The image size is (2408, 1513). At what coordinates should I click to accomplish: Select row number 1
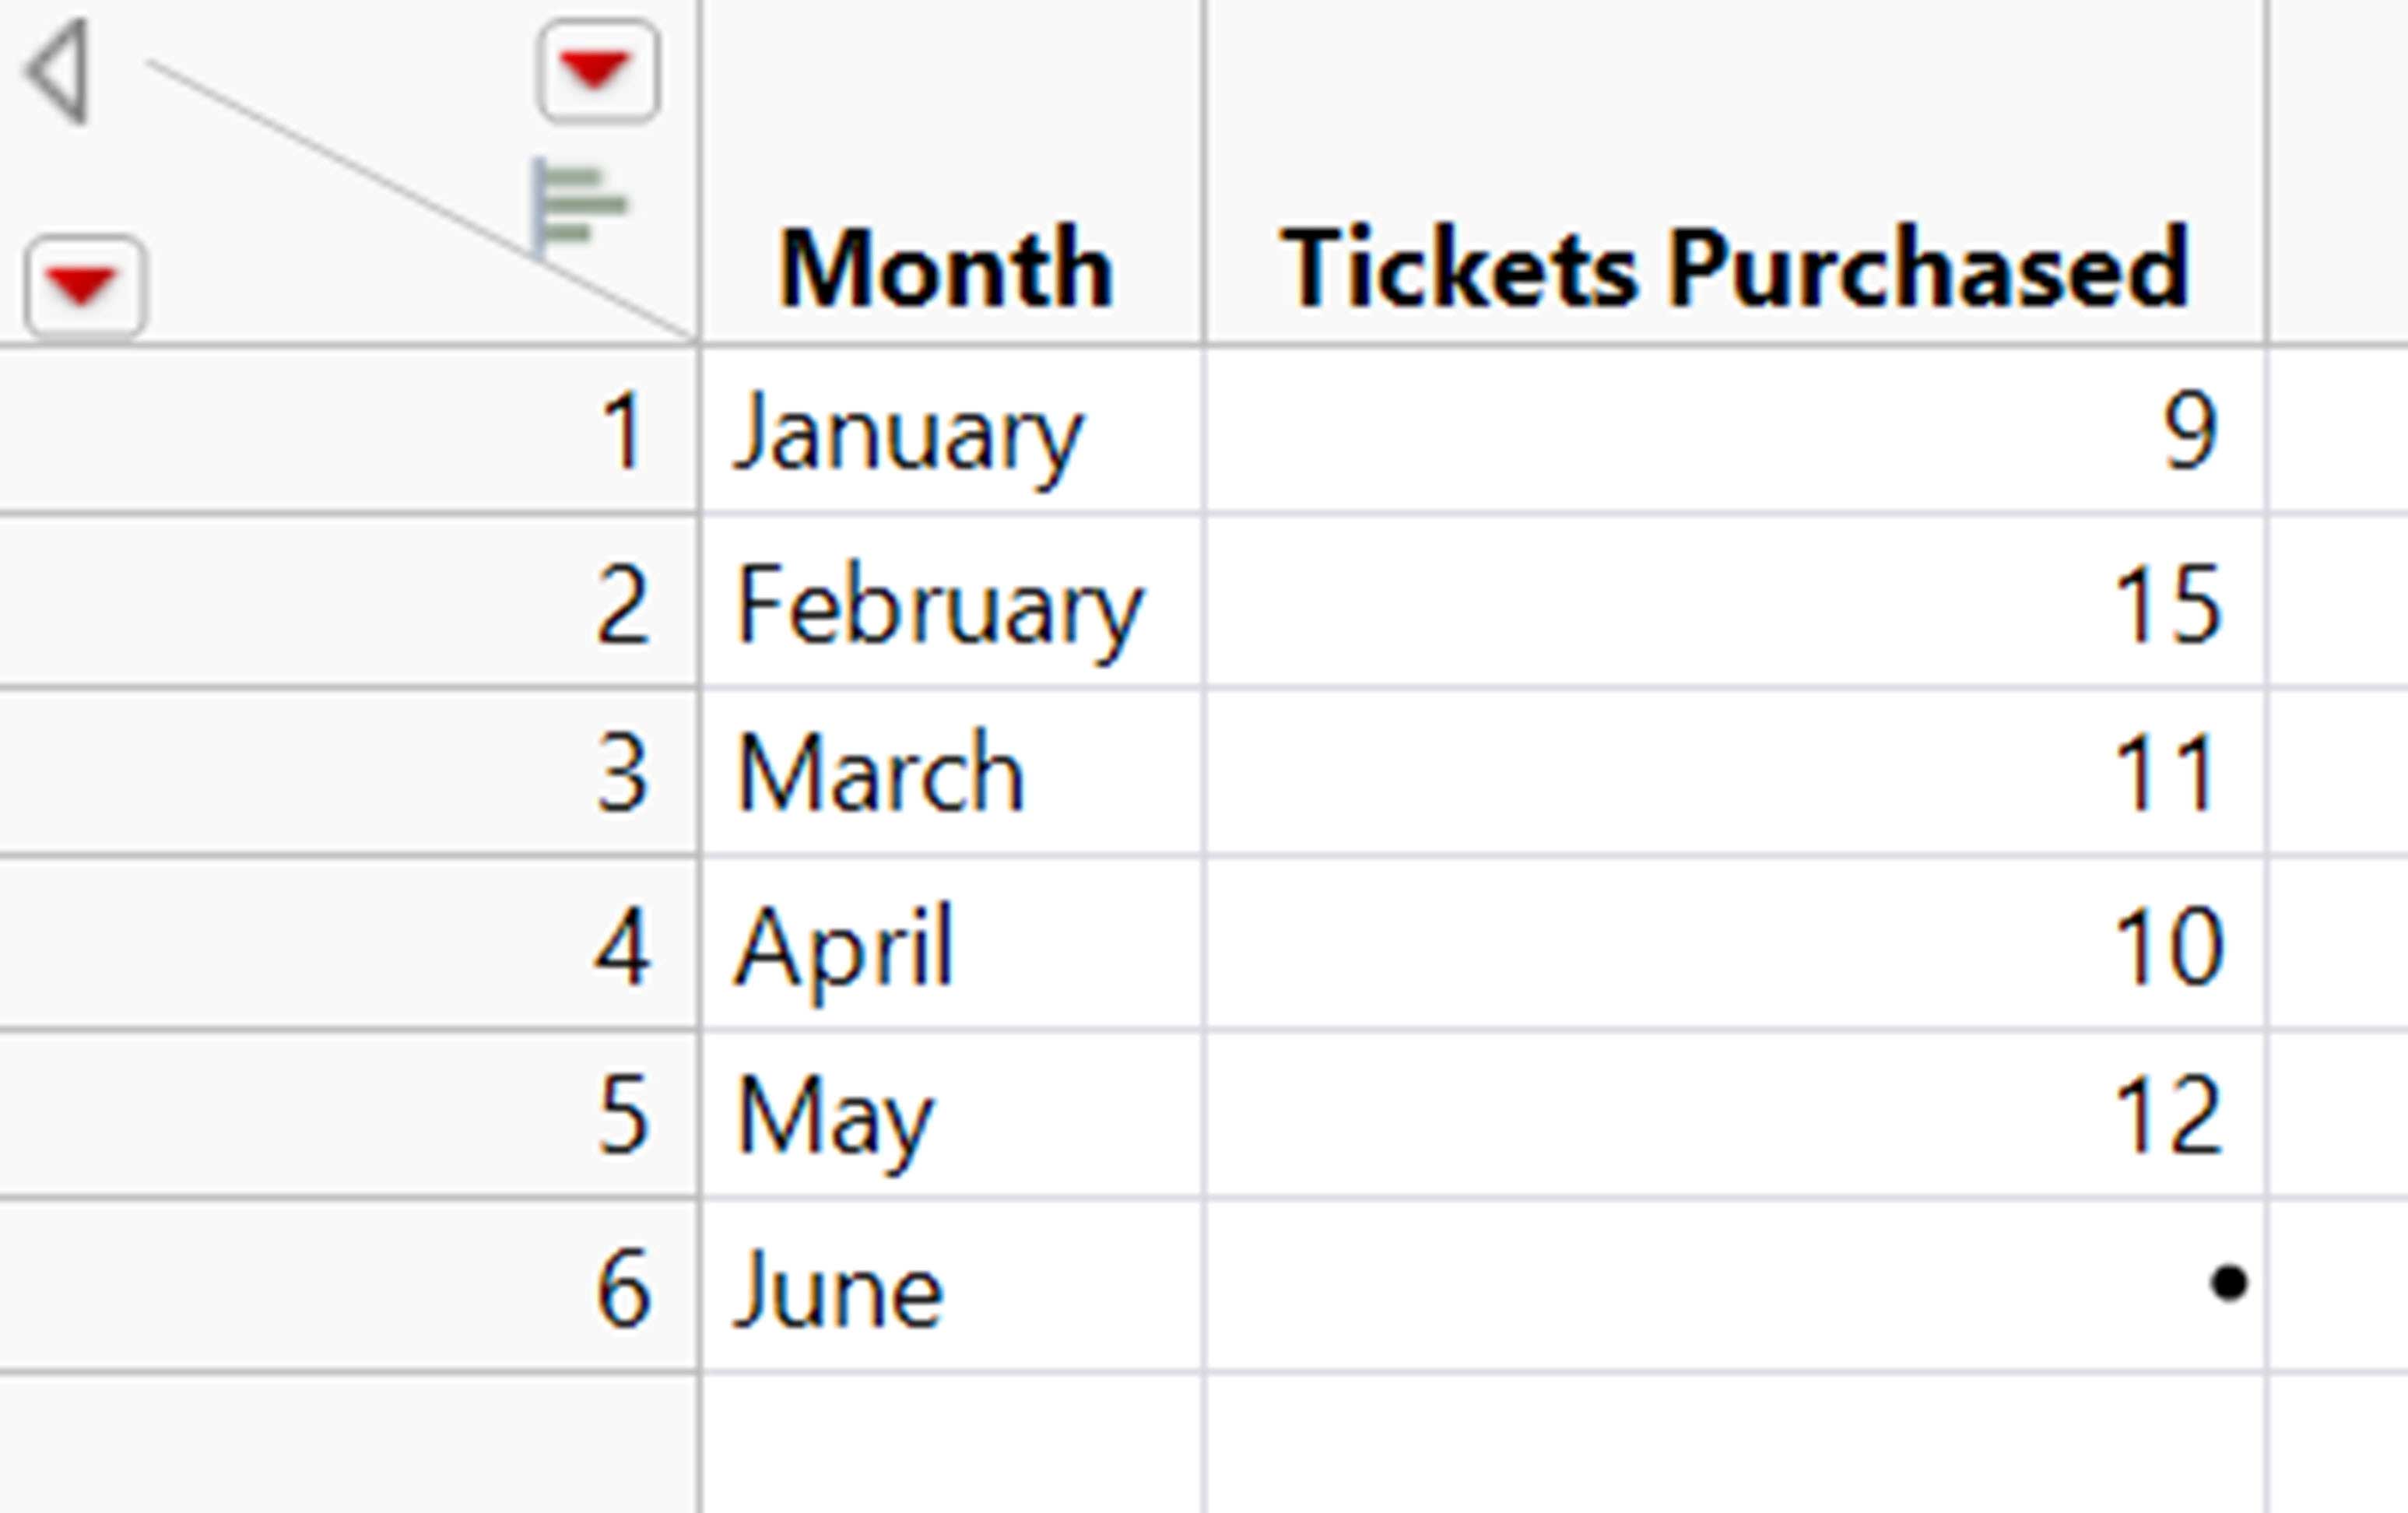pyautogui.click(x=348, y=431)
